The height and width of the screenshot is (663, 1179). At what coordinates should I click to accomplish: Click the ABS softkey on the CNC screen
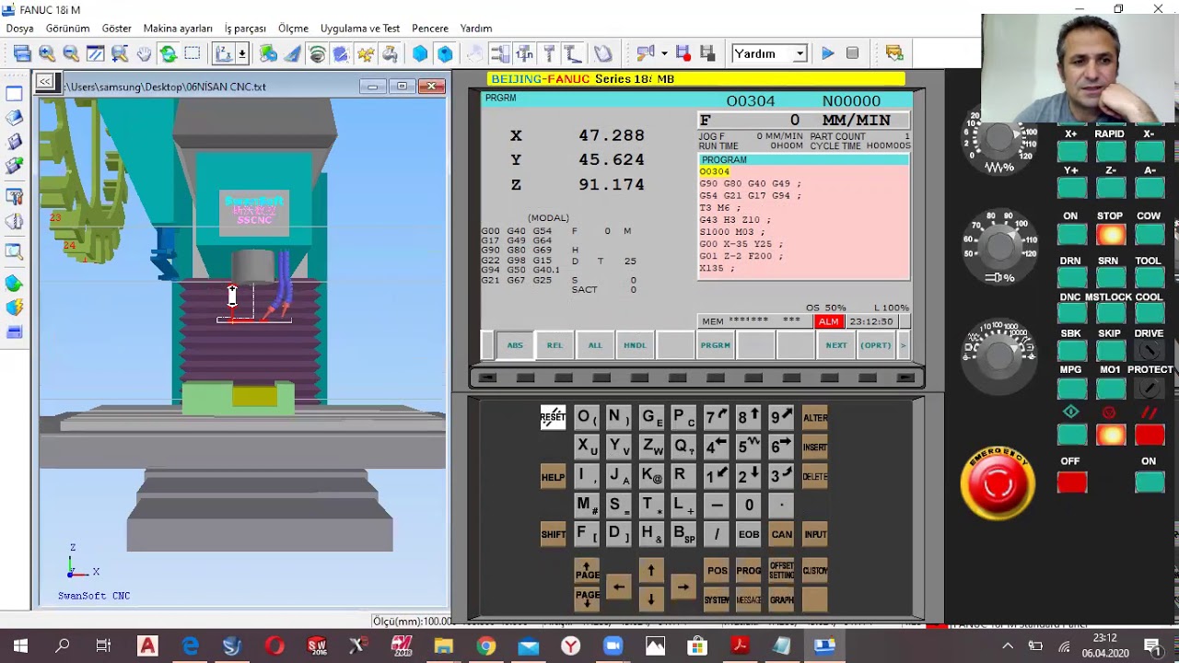pos(515,345)
